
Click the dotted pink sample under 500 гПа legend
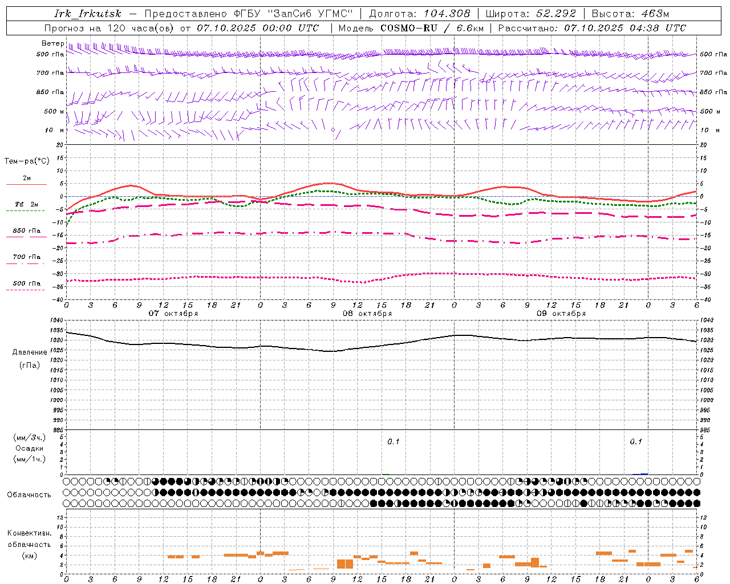pyautogui.click(x=25, y=290)
